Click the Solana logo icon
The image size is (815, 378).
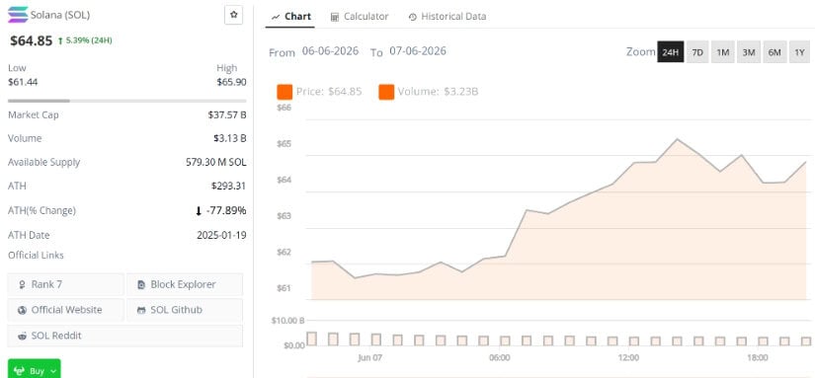pos(18,15)
